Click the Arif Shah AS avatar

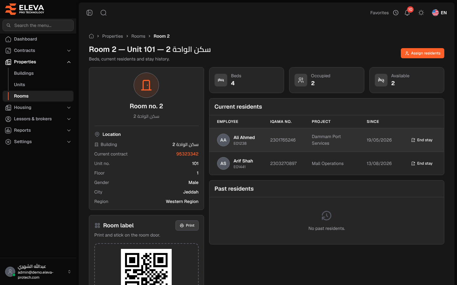tap(223, 163)
